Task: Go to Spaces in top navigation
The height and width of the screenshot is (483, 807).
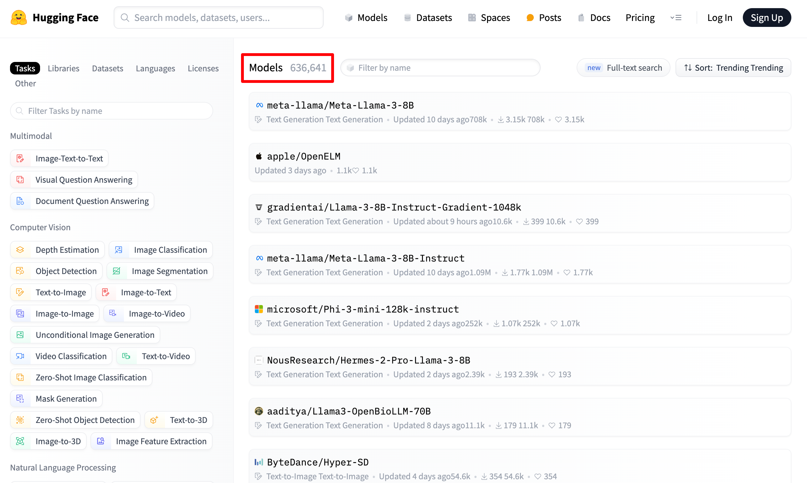Action: point(489,18)
